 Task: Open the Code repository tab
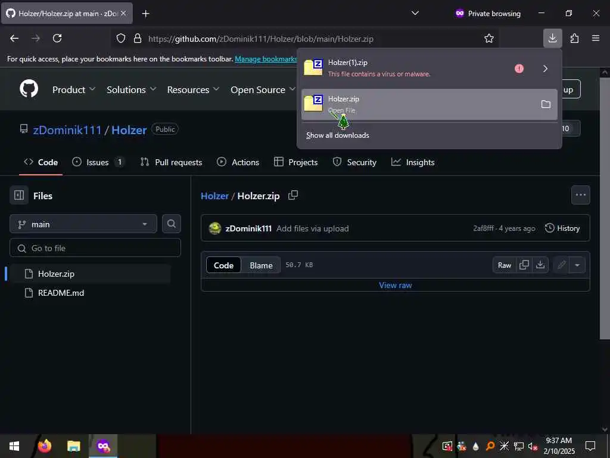[x=41, y=162]
